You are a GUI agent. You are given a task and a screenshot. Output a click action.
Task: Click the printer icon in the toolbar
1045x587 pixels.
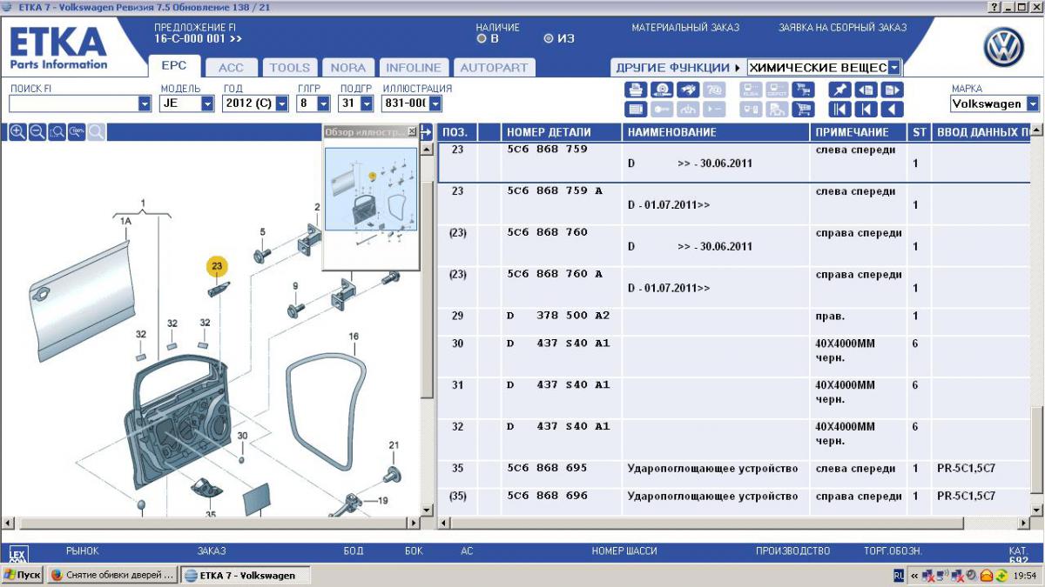(636, 90)
